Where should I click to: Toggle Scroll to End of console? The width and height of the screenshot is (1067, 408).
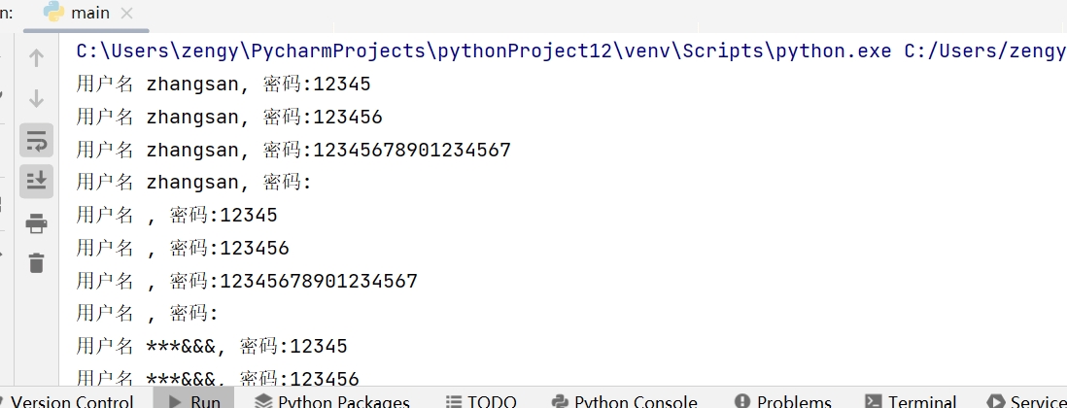coord(37,181)
